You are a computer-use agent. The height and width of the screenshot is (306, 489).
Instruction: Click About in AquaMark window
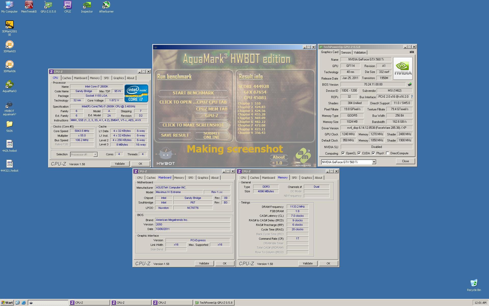[x=279, y=157]
